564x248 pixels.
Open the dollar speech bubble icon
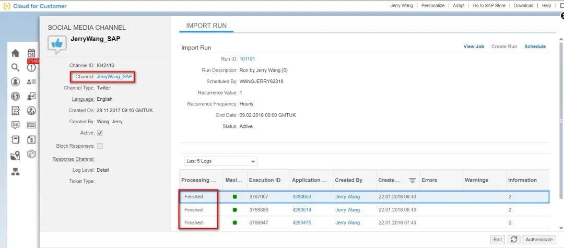point(15,125)
